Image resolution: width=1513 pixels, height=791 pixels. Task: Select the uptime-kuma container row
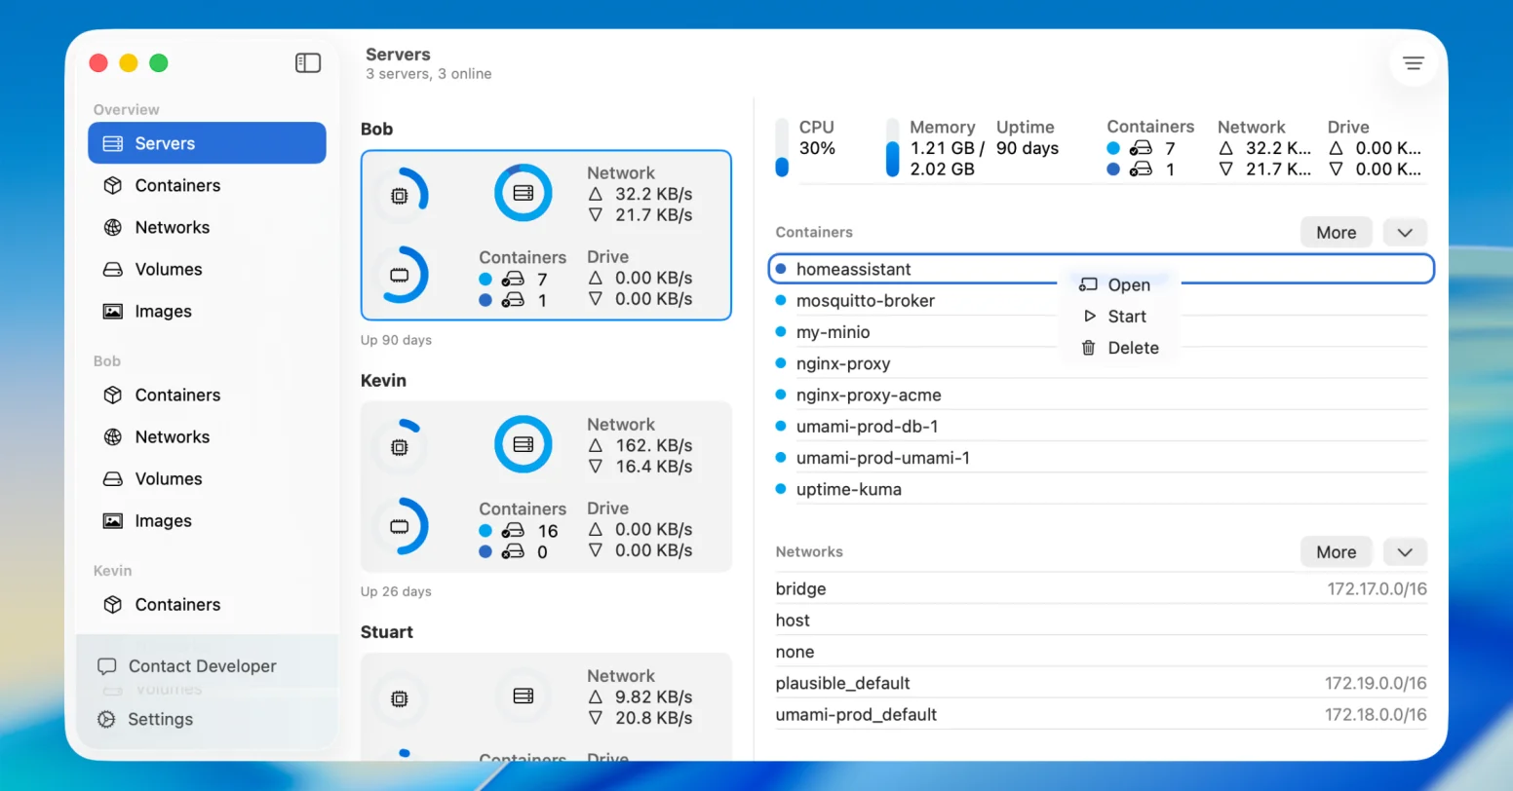tap(848, 490)
